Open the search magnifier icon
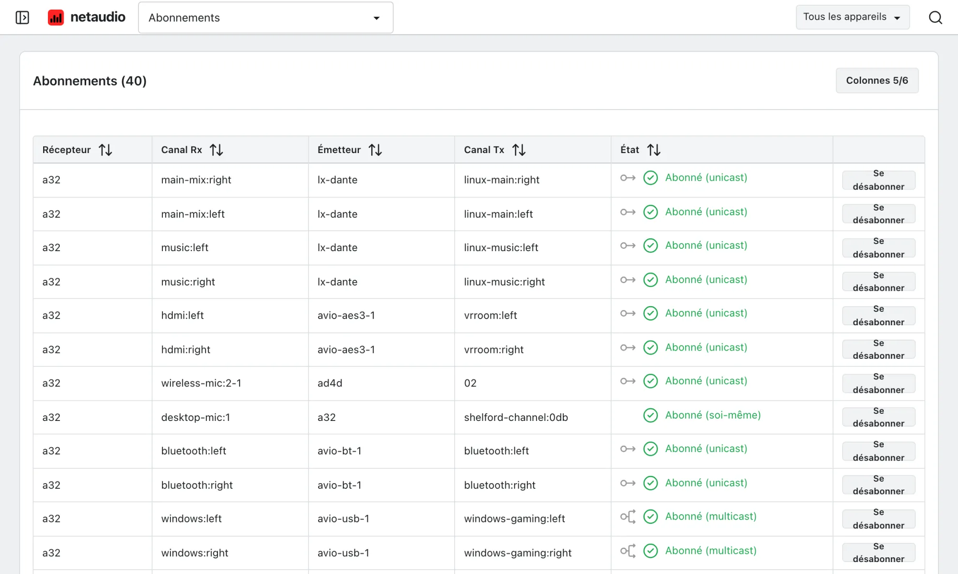This screenshot has height=574, width=958. (x=935, y=18)
